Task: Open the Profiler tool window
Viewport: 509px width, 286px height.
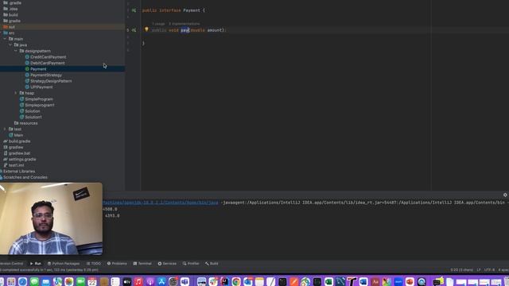Action: pos(191,264)
